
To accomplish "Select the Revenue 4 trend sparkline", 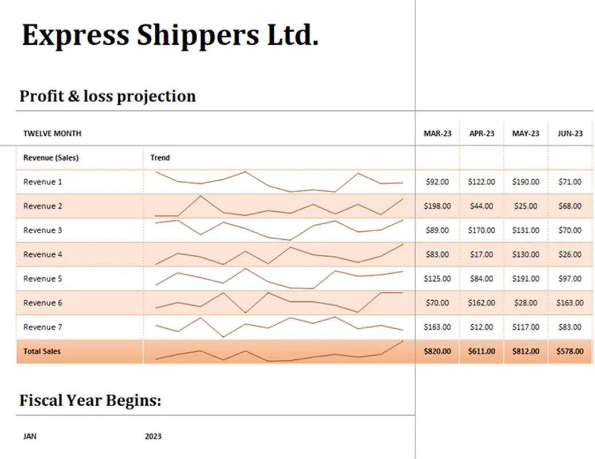I will (279, 254).
